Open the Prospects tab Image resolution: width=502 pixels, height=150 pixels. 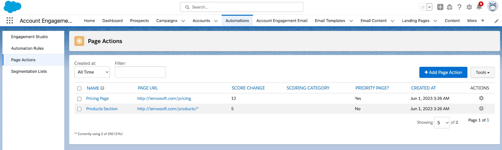pyautogui.click(x=139, y=21)
